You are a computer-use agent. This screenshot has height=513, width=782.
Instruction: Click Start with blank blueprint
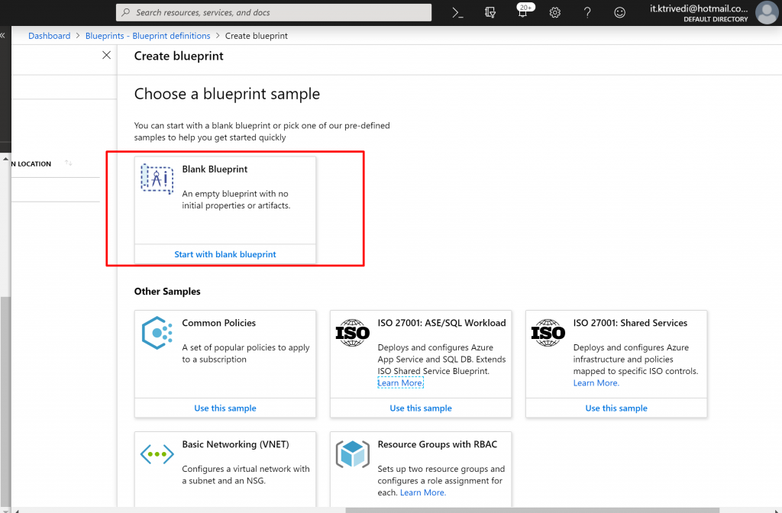coord(225,254)
